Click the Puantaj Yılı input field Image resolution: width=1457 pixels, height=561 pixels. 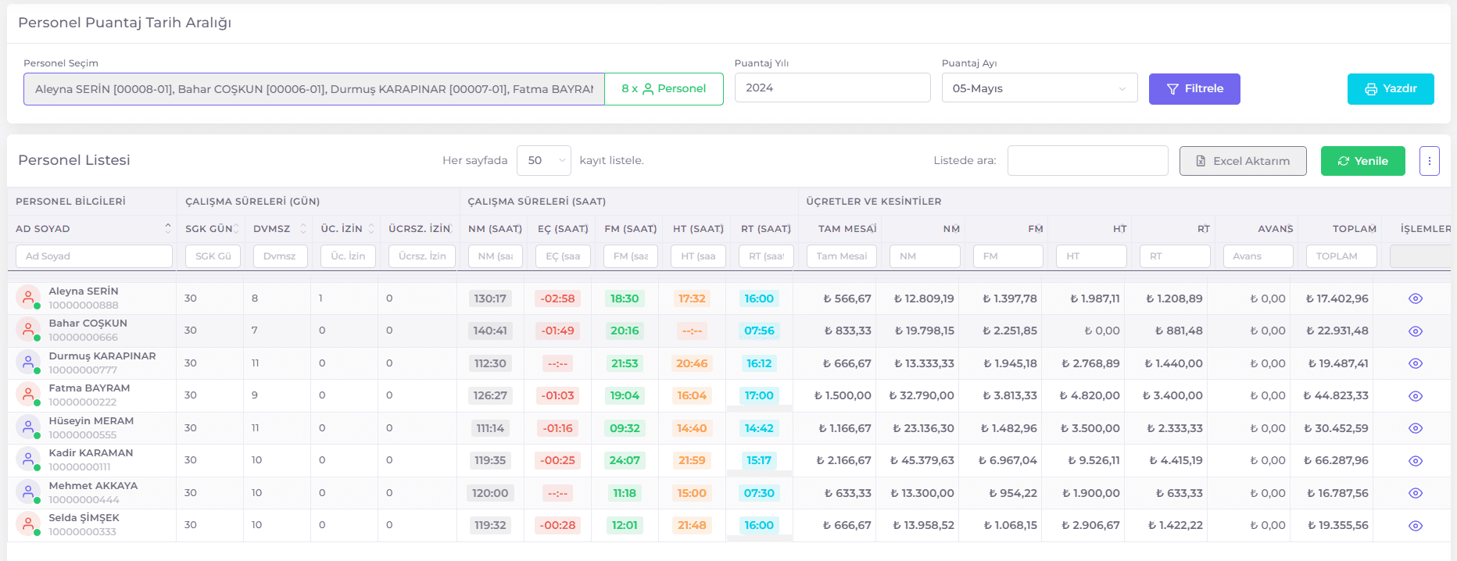pos(832,88)
